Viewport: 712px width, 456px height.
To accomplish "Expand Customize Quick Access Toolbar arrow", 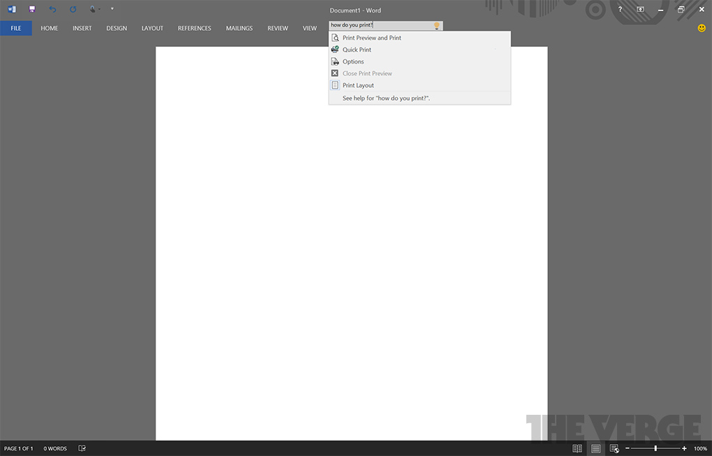I will coord(112,9).
